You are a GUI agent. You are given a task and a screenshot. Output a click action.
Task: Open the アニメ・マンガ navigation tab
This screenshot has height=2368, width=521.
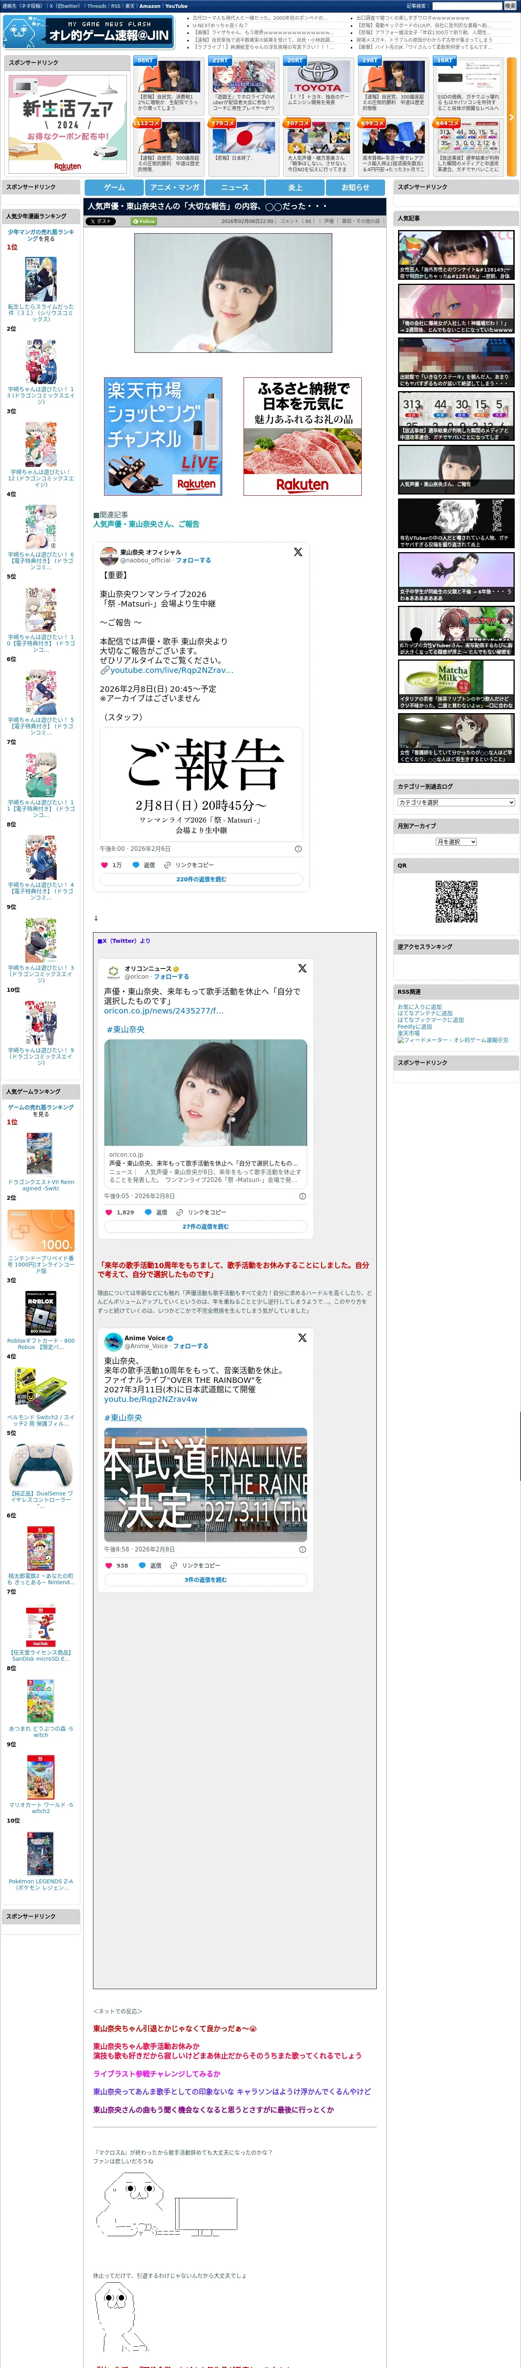click(x=174, y=187)
